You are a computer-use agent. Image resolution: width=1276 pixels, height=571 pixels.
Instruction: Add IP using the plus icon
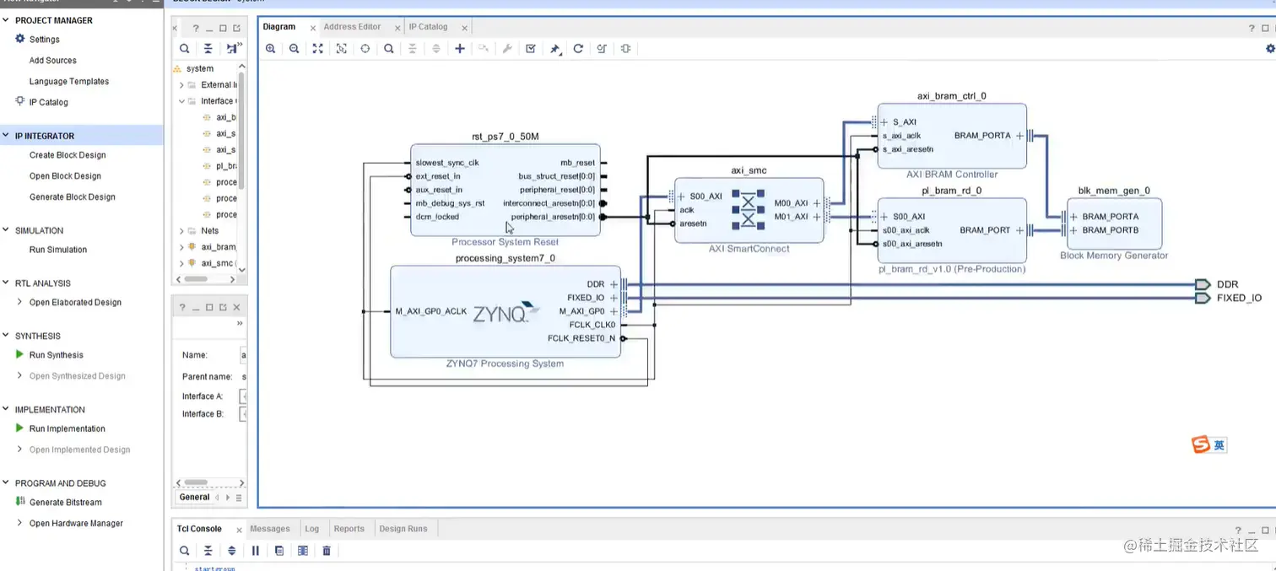460,49
